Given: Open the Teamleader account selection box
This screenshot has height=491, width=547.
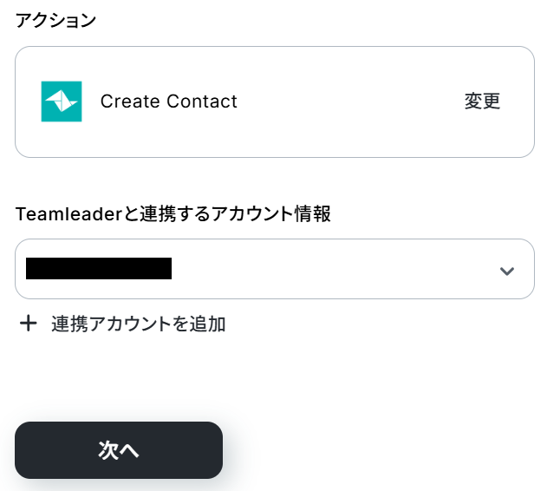Looking at the screenshot, I should 274,269.
